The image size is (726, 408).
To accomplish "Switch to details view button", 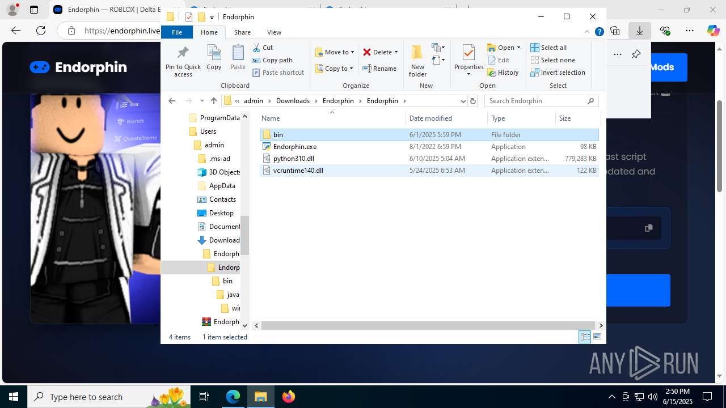I will click(x=585, y=337).
